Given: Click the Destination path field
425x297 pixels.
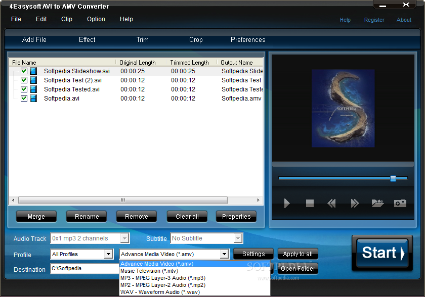Looking at the screenshot, I should point(85,269).
